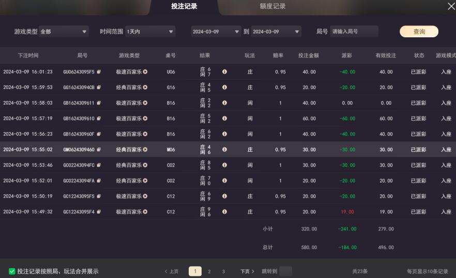This screenshot has width=456, height=278.
Task: Copy round number GB162430960F
Action: tap(99, 134)
